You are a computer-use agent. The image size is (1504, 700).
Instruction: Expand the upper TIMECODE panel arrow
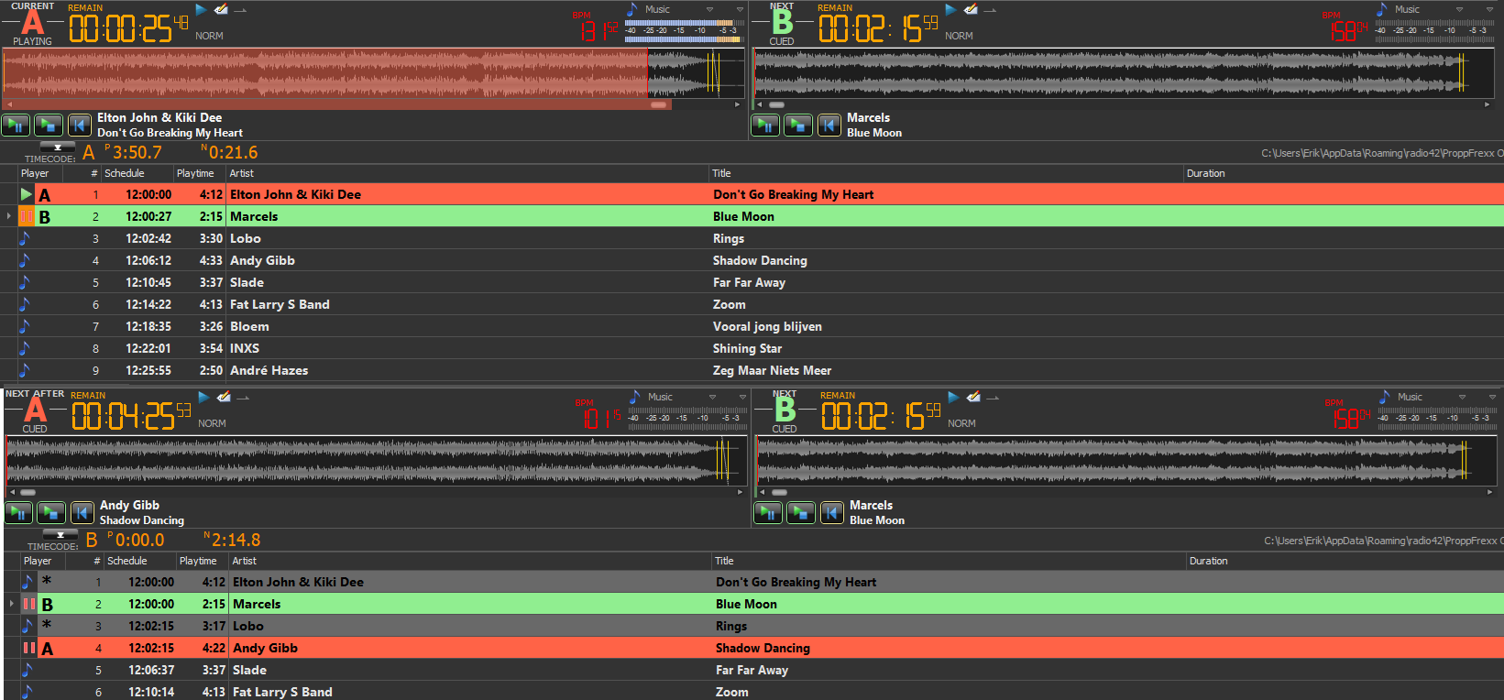pos(58,147)
